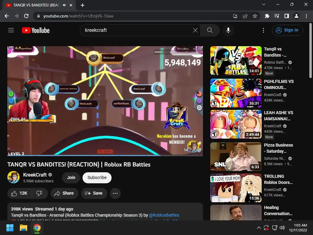The height and width of the screenshot is (235, 313).
Task: Open Chrome profile icon
Action: point(296,16)
